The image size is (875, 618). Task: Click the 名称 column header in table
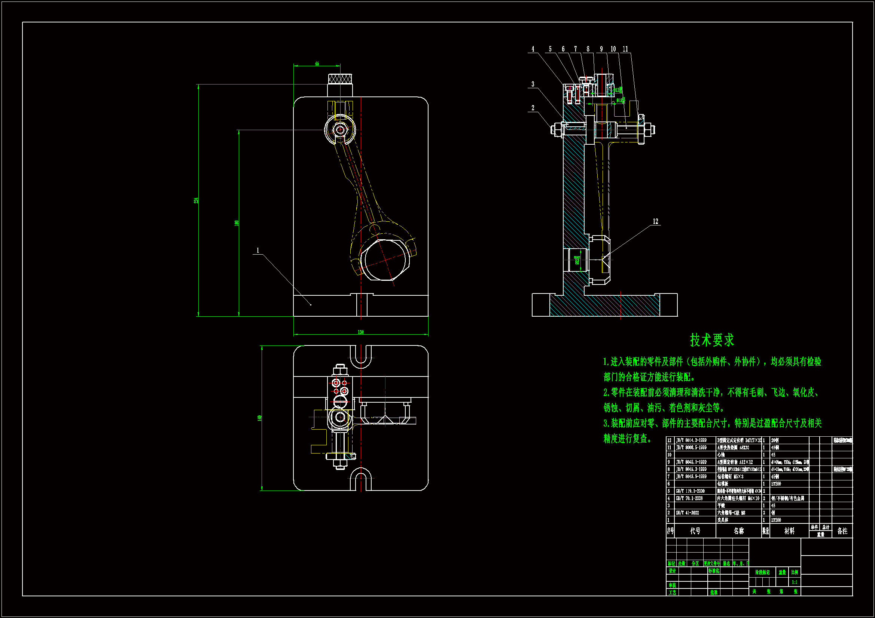[738, 531]
